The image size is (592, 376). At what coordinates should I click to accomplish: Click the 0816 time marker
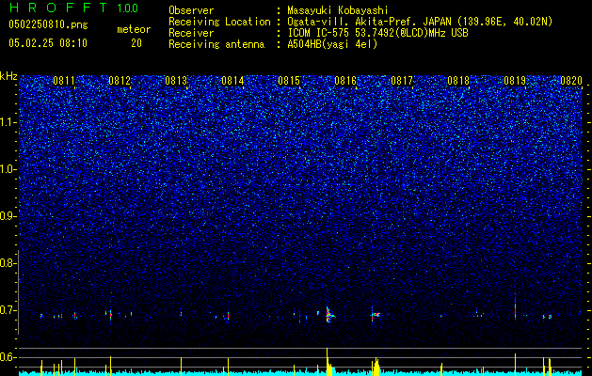345,81
